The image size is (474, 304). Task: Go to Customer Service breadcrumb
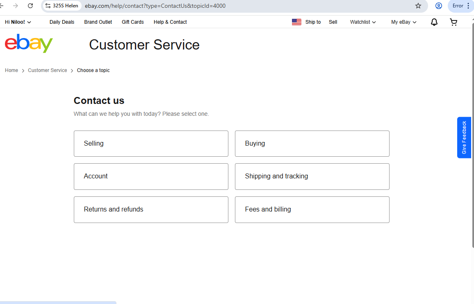point(48,70)
